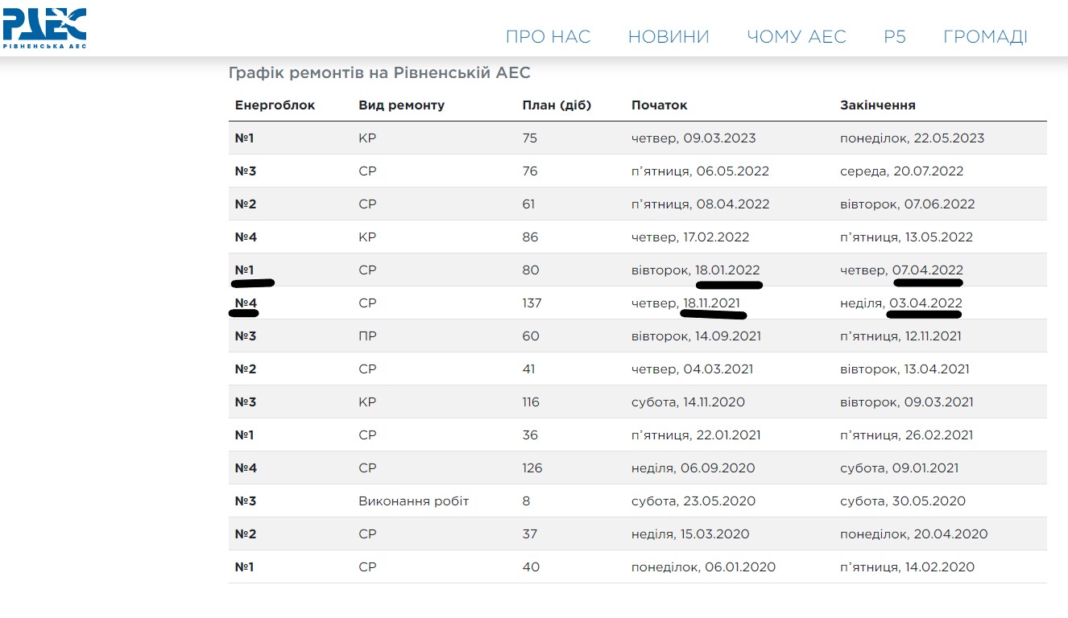Click plan value 137 days cell
This screenshot has height=618, width=1068.
coord(532,303)
